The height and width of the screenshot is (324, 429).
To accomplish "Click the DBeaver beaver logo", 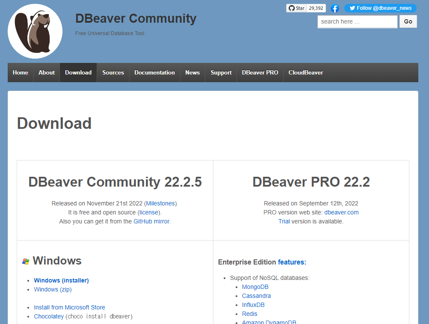I will 35,31.
